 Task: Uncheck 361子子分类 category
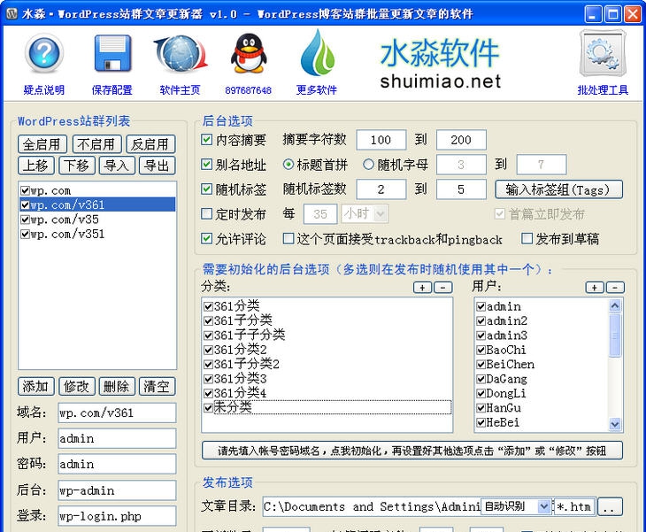[208, 335]
